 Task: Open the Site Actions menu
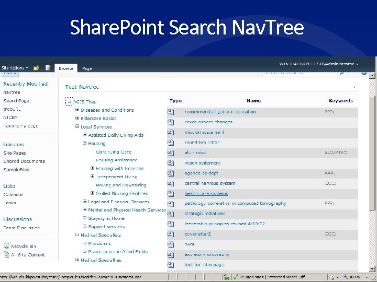[15, 68]
